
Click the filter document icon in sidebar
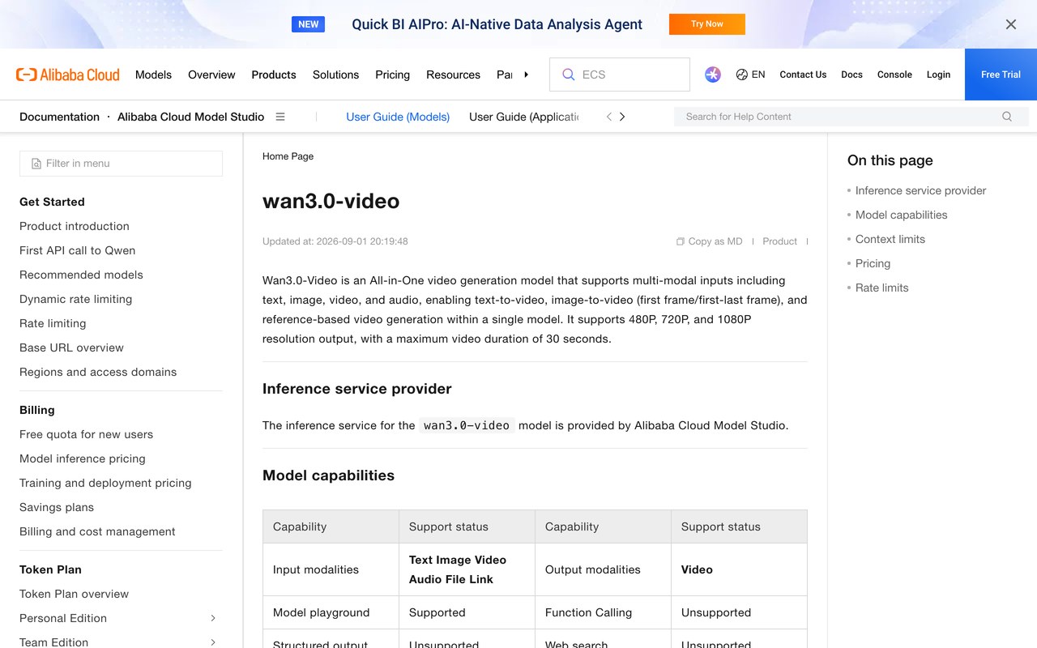[x=36, y=164]
